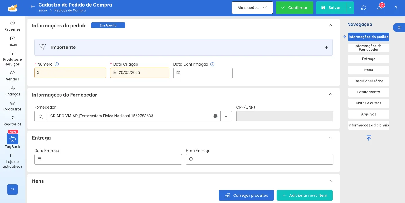Click the CPF/CNPJ field
The height and width of the screenshot is (203, 405).
285,116
